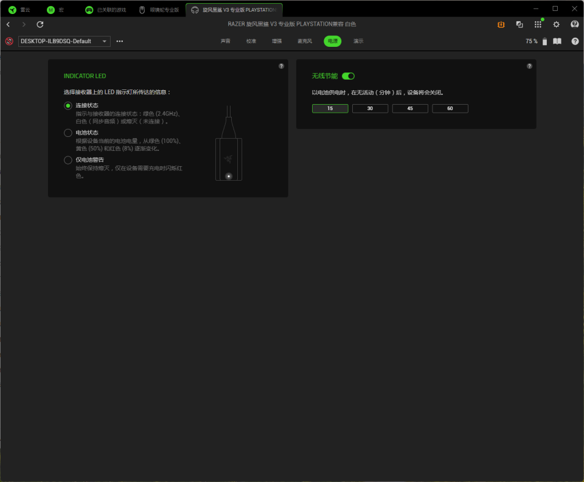Open the profile three-dots more menu
The width and height of the screenshot is (584, 482).
pos(120,41)
